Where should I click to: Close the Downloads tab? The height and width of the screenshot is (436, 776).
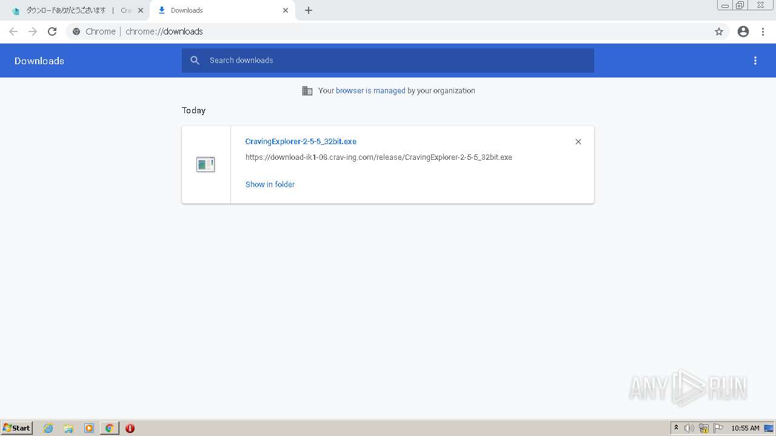(286, 10)
